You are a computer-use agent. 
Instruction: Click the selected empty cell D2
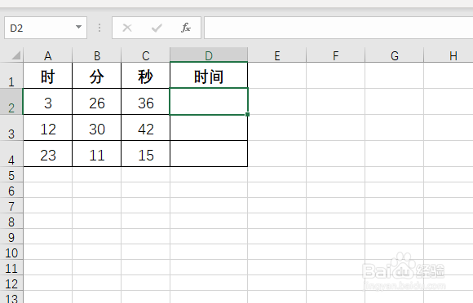click(209, 102)
